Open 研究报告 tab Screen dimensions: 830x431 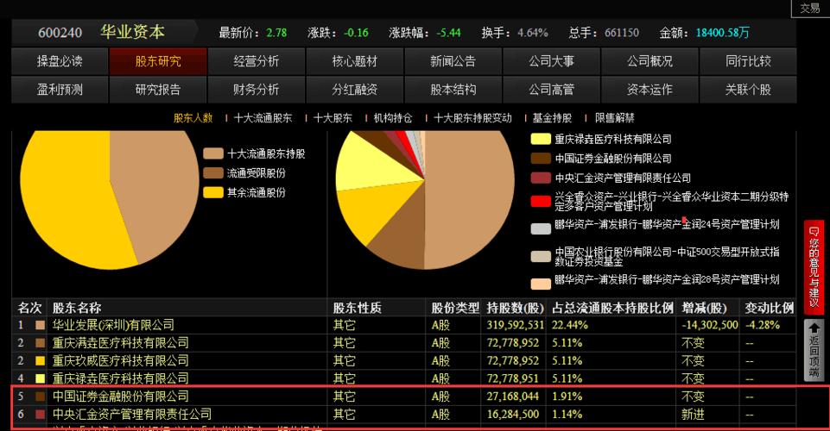[158, 90]
